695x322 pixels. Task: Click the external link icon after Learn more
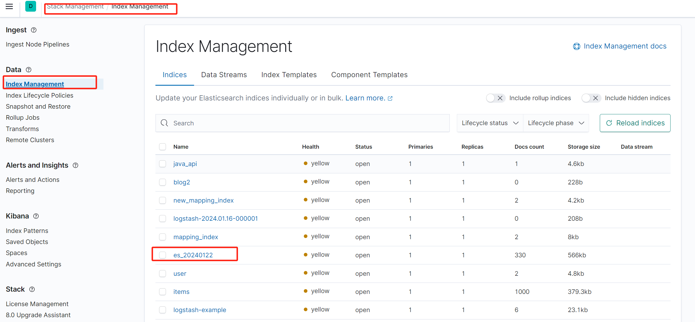[390, 98]
